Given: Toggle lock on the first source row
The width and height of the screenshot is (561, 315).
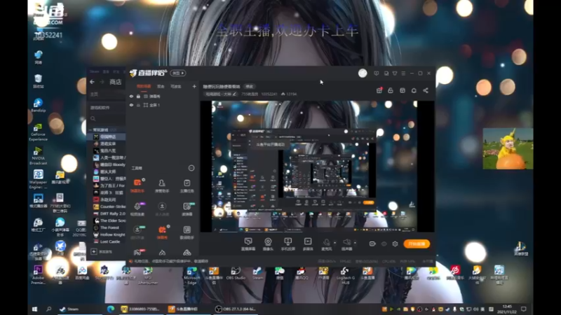Looking at the screenshot, I should (138, 97).
